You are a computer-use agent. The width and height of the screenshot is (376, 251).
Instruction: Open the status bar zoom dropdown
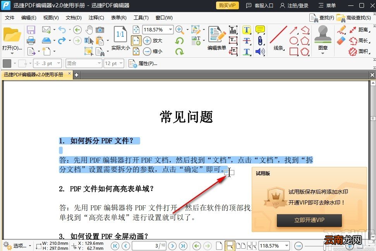pyautogui.click(x=287, y=246)
